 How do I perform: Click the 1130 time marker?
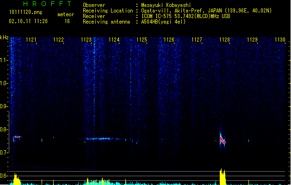tap(280, 40)
